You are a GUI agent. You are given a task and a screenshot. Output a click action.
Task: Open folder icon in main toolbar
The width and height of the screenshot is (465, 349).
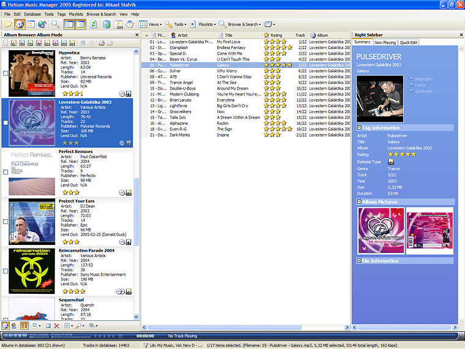pos(8,24)
